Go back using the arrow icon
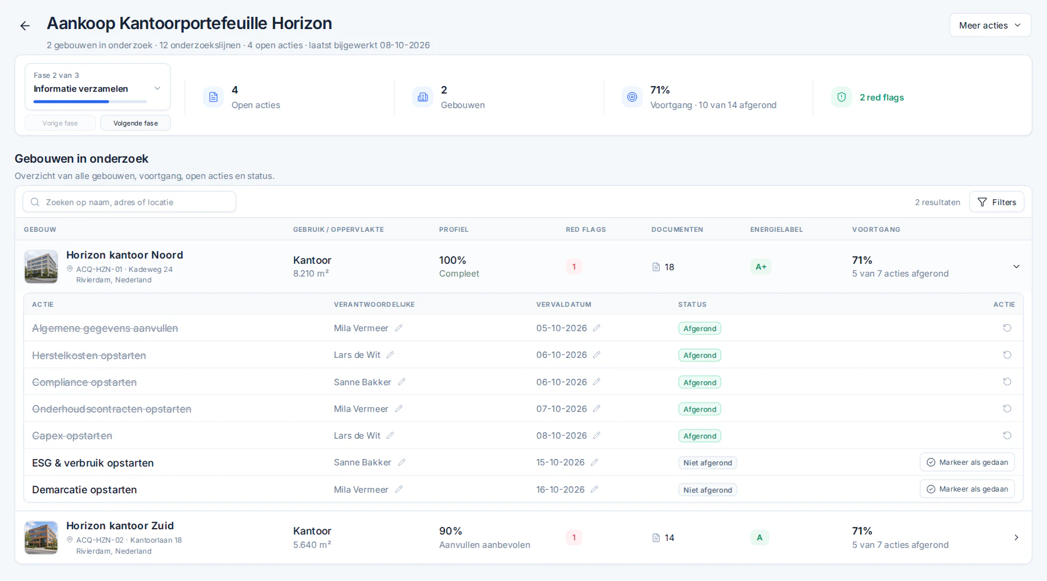Viewport: 1047px width, 581px height. click(24, 26)
